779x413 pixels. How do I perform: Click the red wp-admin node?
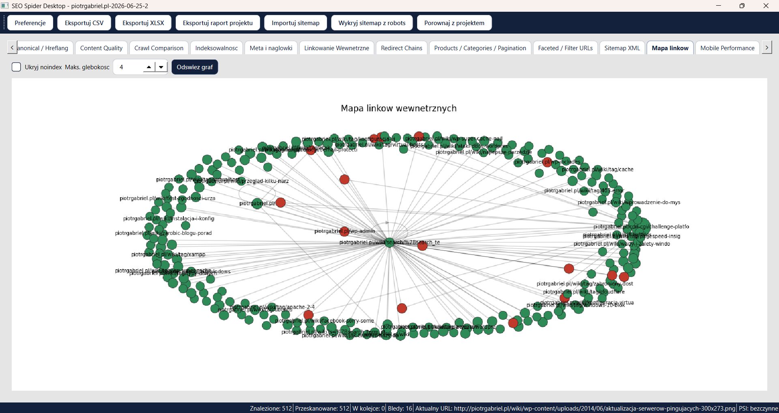click(x=344, y=231)
